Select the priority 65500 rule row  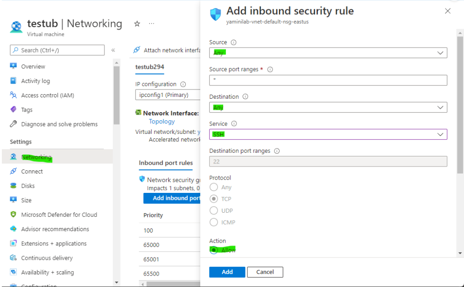(x=170, y=274)
